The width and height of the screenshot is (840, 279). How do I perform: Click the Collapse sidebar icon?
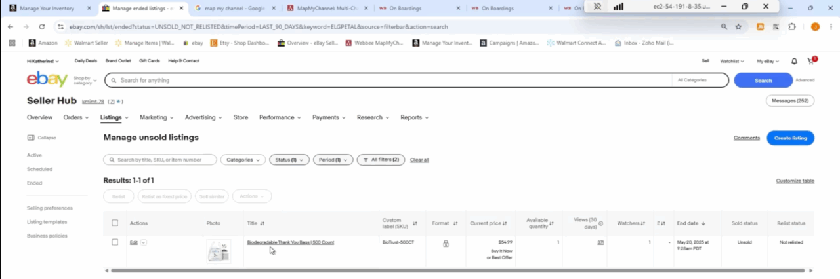(31, 138)
